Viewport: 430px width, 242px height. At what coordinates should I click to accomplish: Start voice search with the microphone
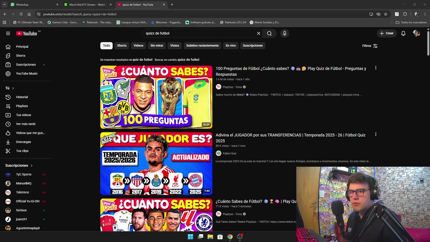point(285,33)
